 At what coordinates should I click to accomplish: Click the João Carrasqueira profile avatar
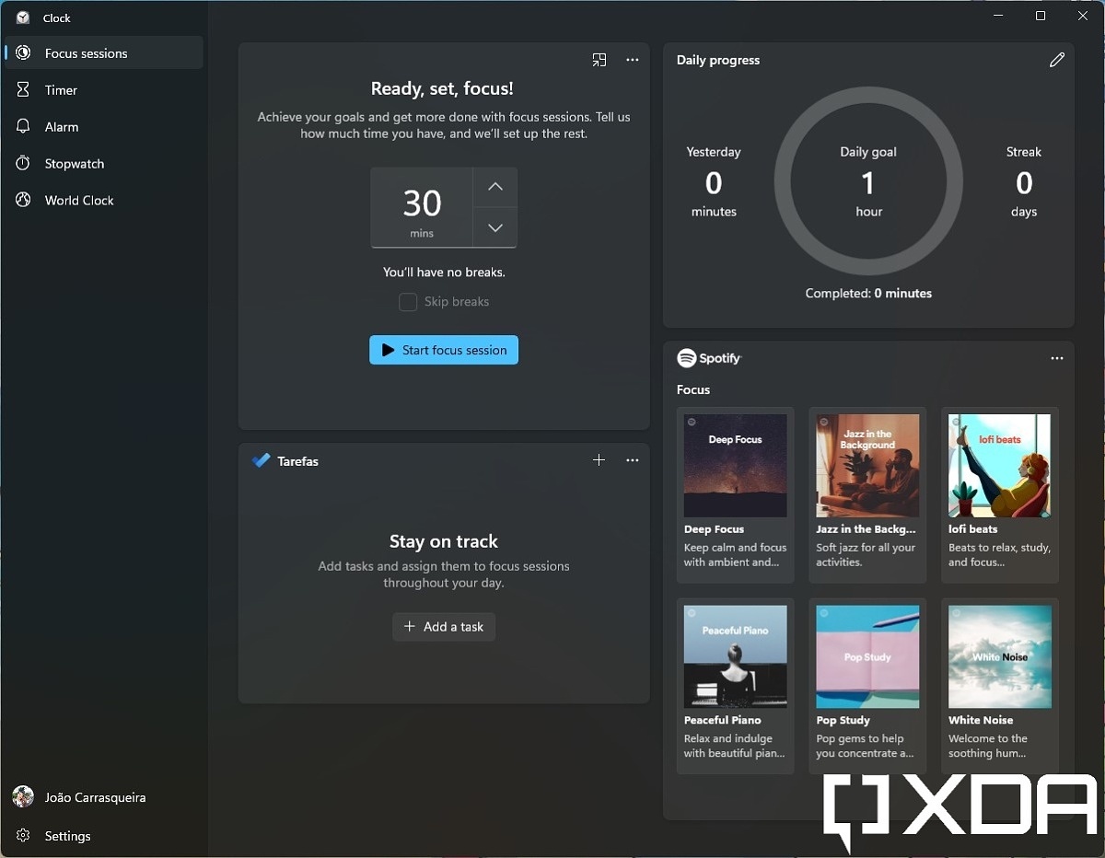tap(23, 797)
